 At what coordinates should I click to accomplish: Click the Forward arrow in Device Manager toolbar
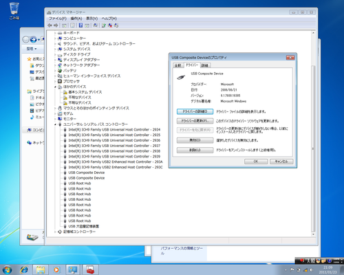coord(56,25)
